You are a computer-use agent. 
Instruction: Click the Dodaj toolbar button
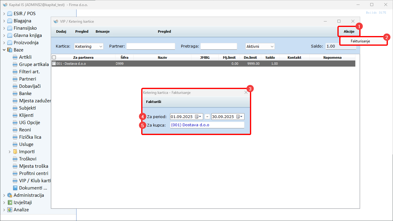[x=61, y=31]
